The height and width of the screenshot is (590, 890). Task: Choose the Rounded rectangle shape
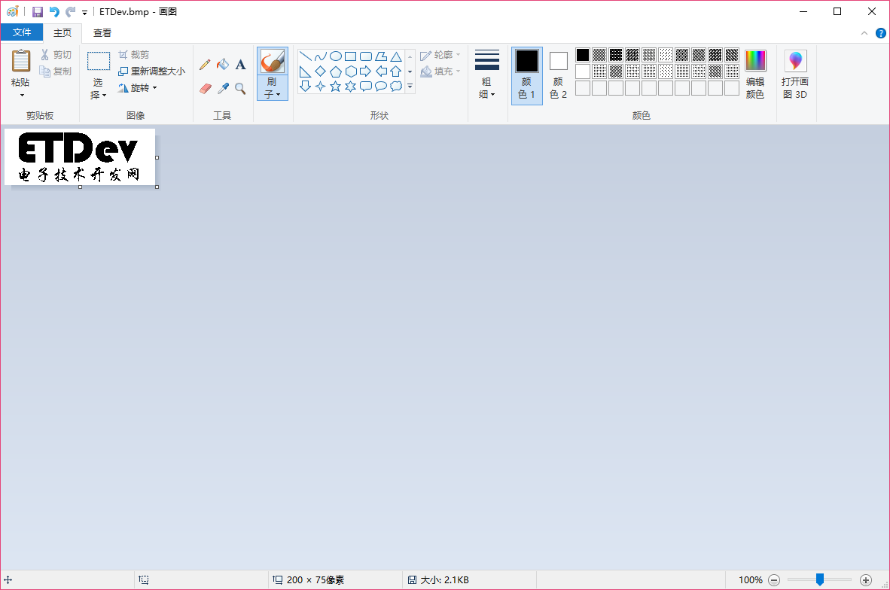tap(366, 56)
